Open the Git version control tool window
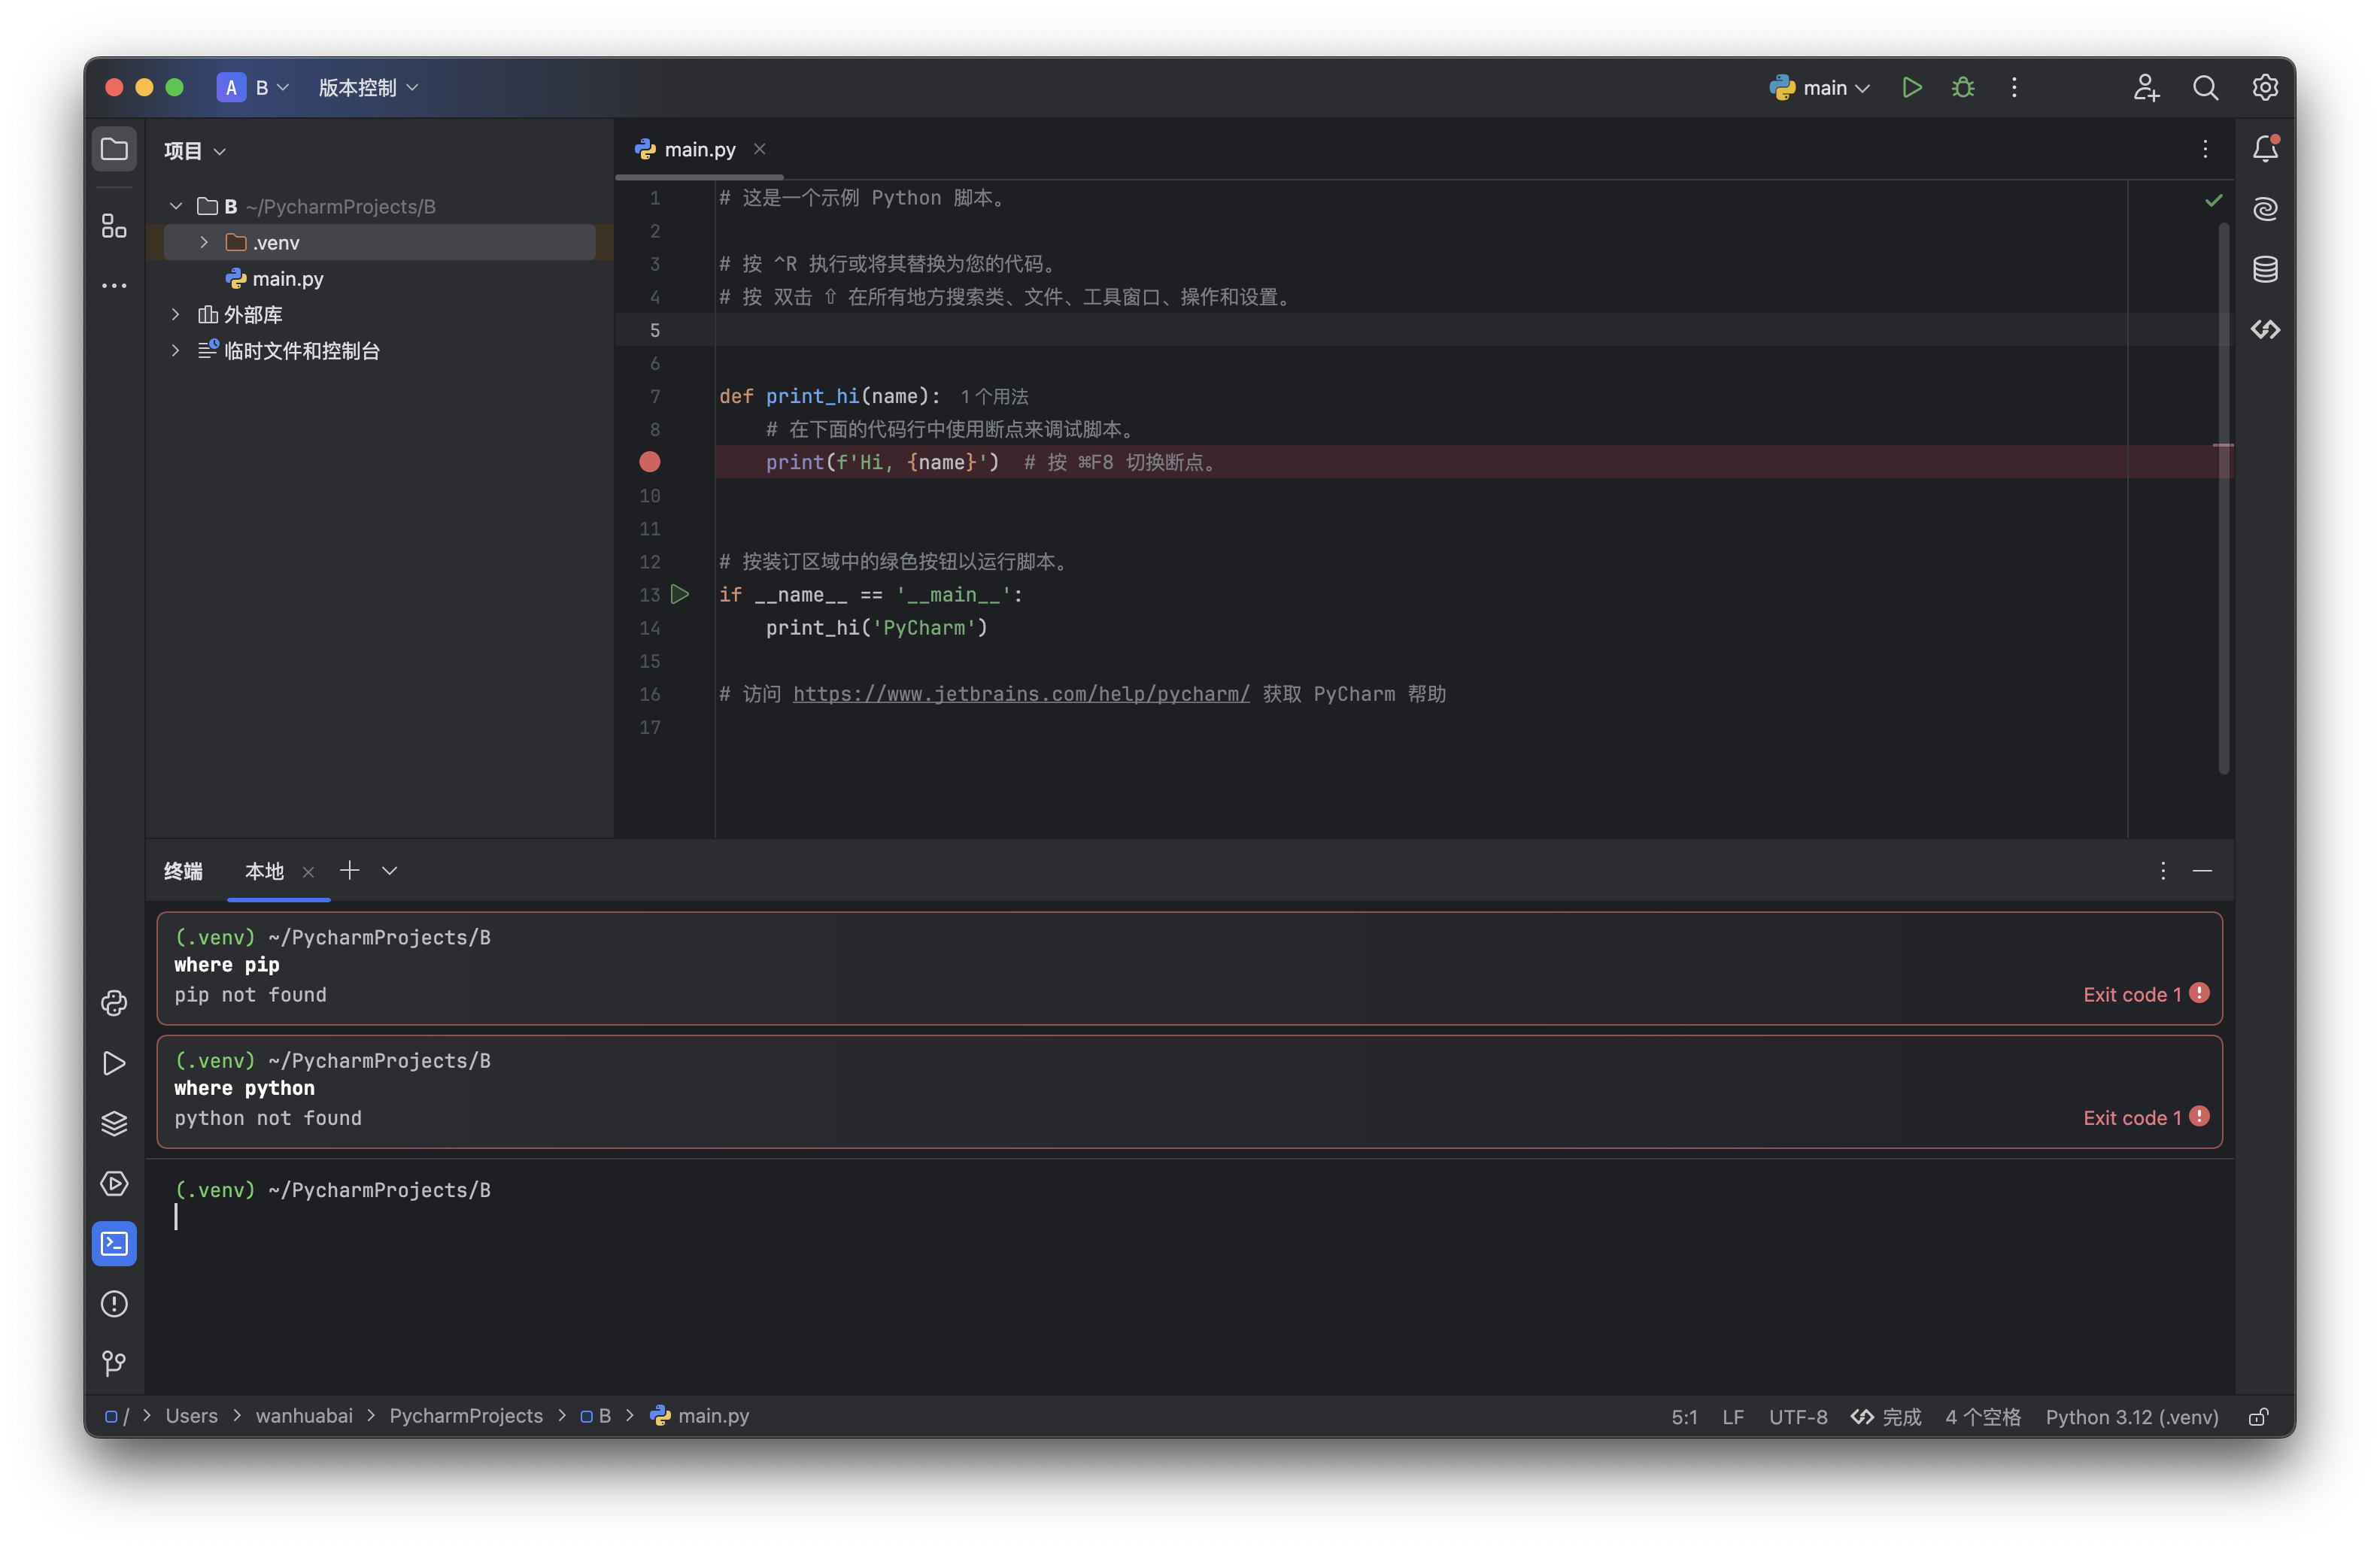This screenshot has width=2380, height=1549. (x=114, y=1363)
